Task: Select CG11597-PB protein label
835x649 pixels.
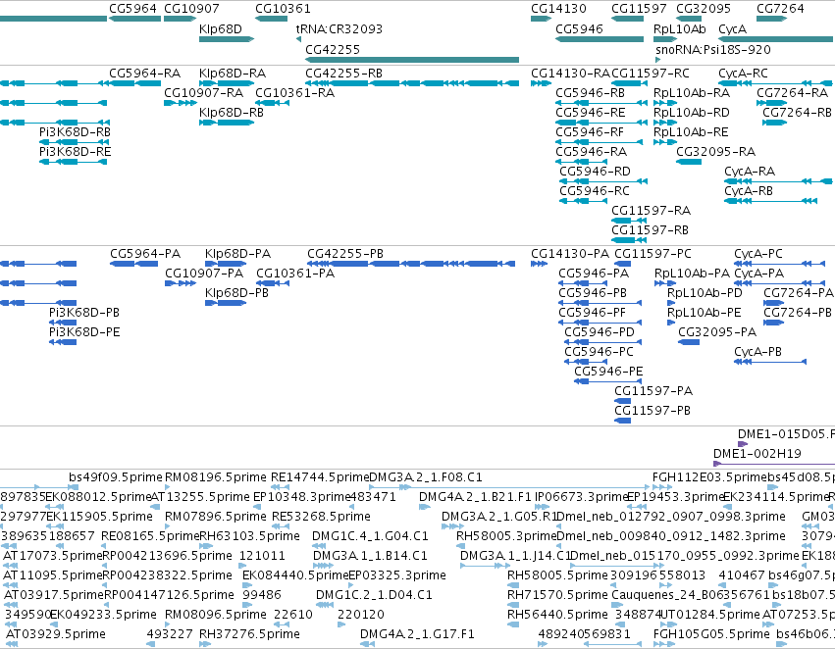Action: 652,410
